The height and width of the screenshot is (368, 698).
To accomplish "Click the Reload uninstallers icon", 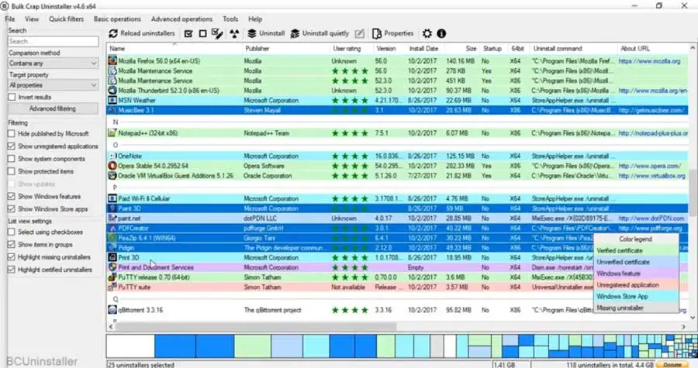I will click(x=113, y=33).
